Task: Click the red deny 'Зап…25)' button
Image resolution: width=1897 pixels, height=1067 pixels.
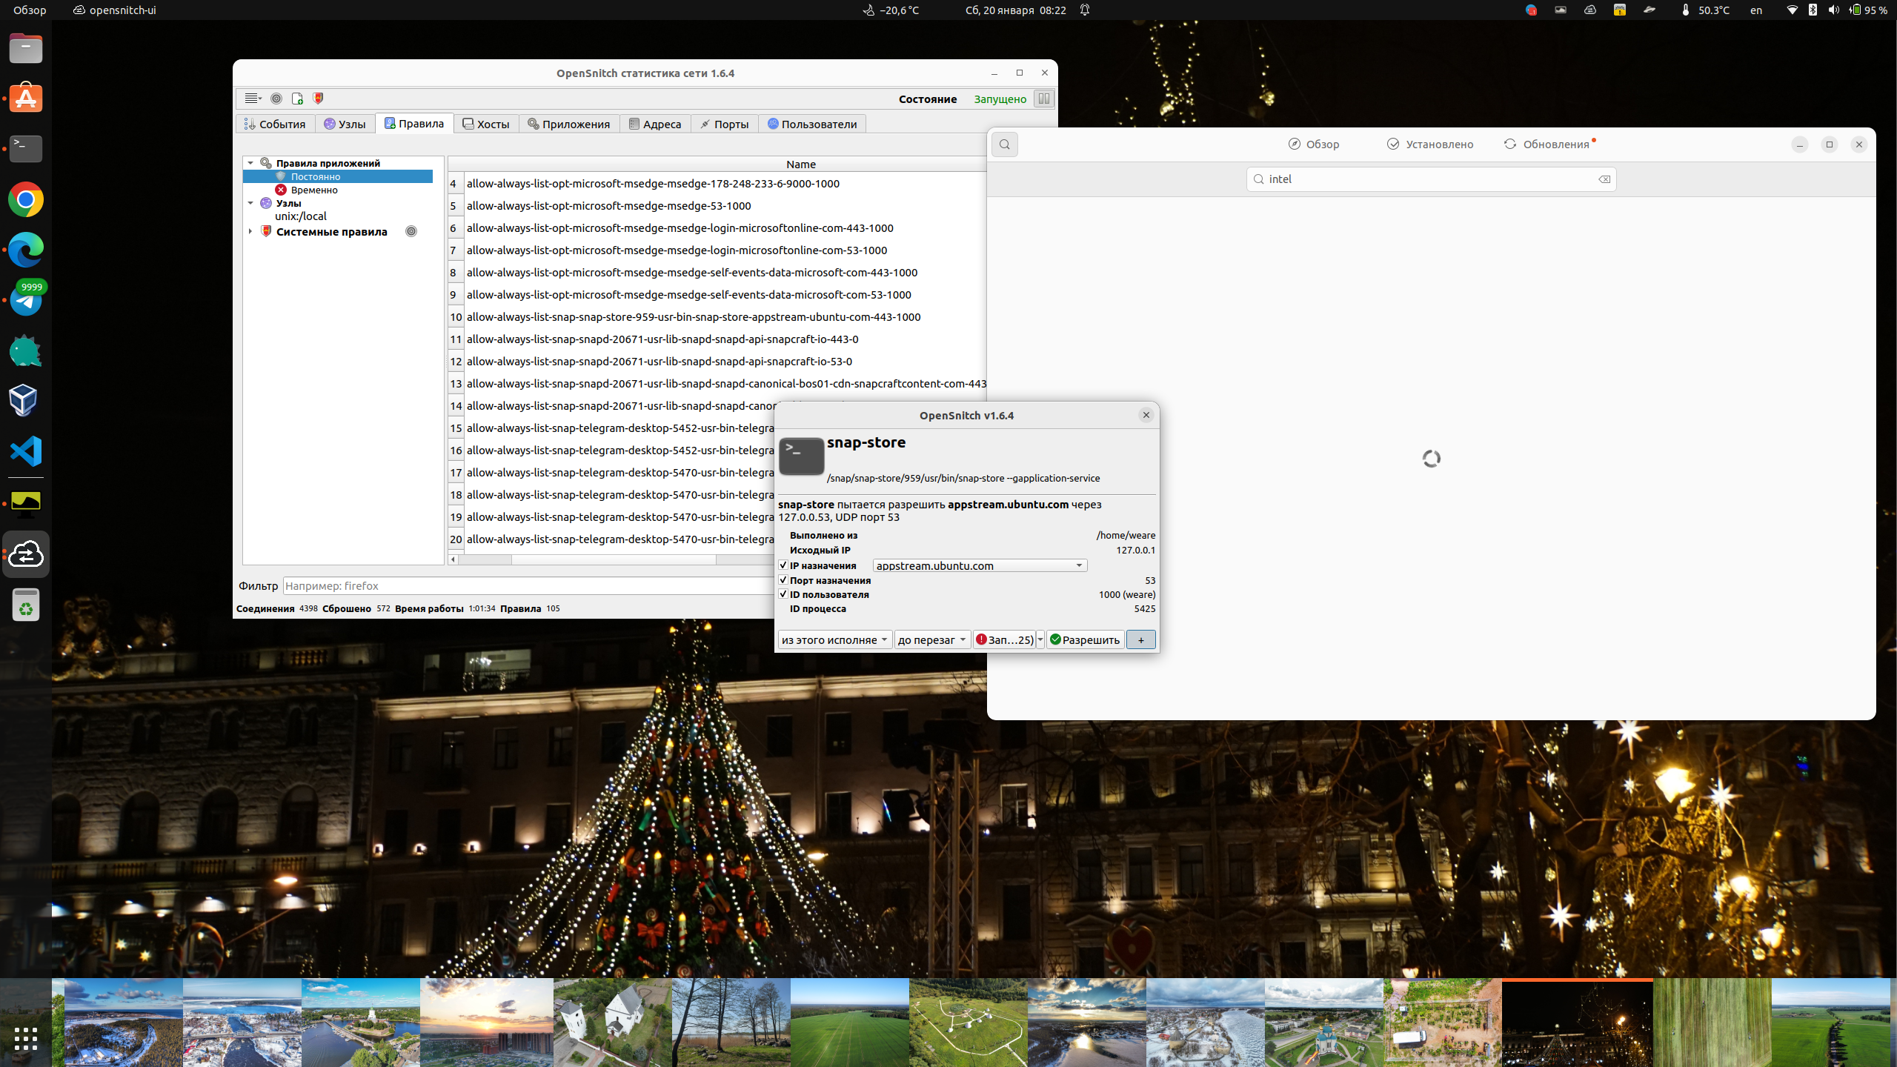Action: coord(1004,639)
